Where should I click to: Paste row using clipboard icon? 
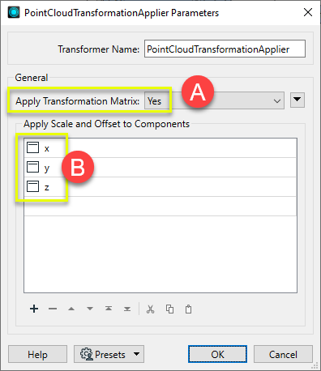[188, 309]
